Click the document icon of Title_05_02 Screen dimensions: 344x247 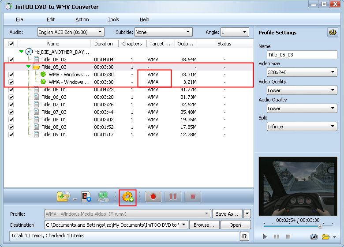pyautogui.click(x=37, y=59)
